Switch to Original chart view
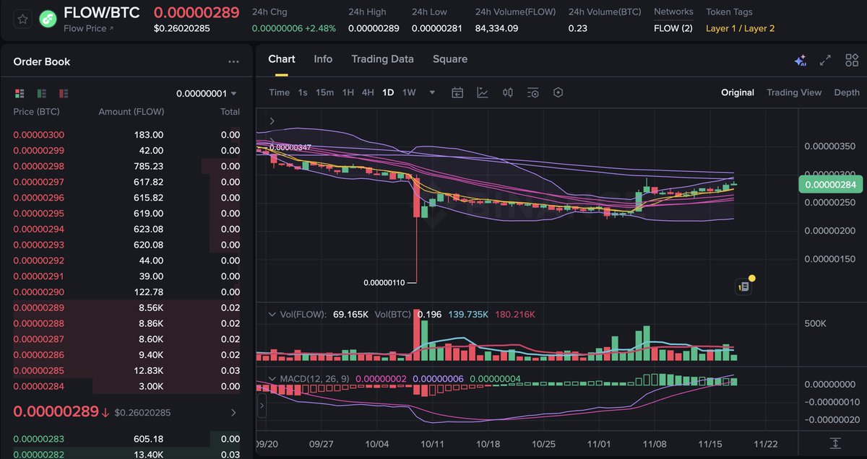 (738, 92)
